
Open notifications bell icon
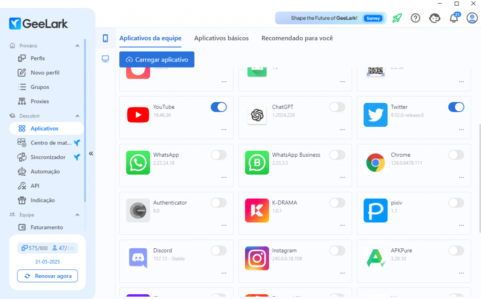(454, 18)
